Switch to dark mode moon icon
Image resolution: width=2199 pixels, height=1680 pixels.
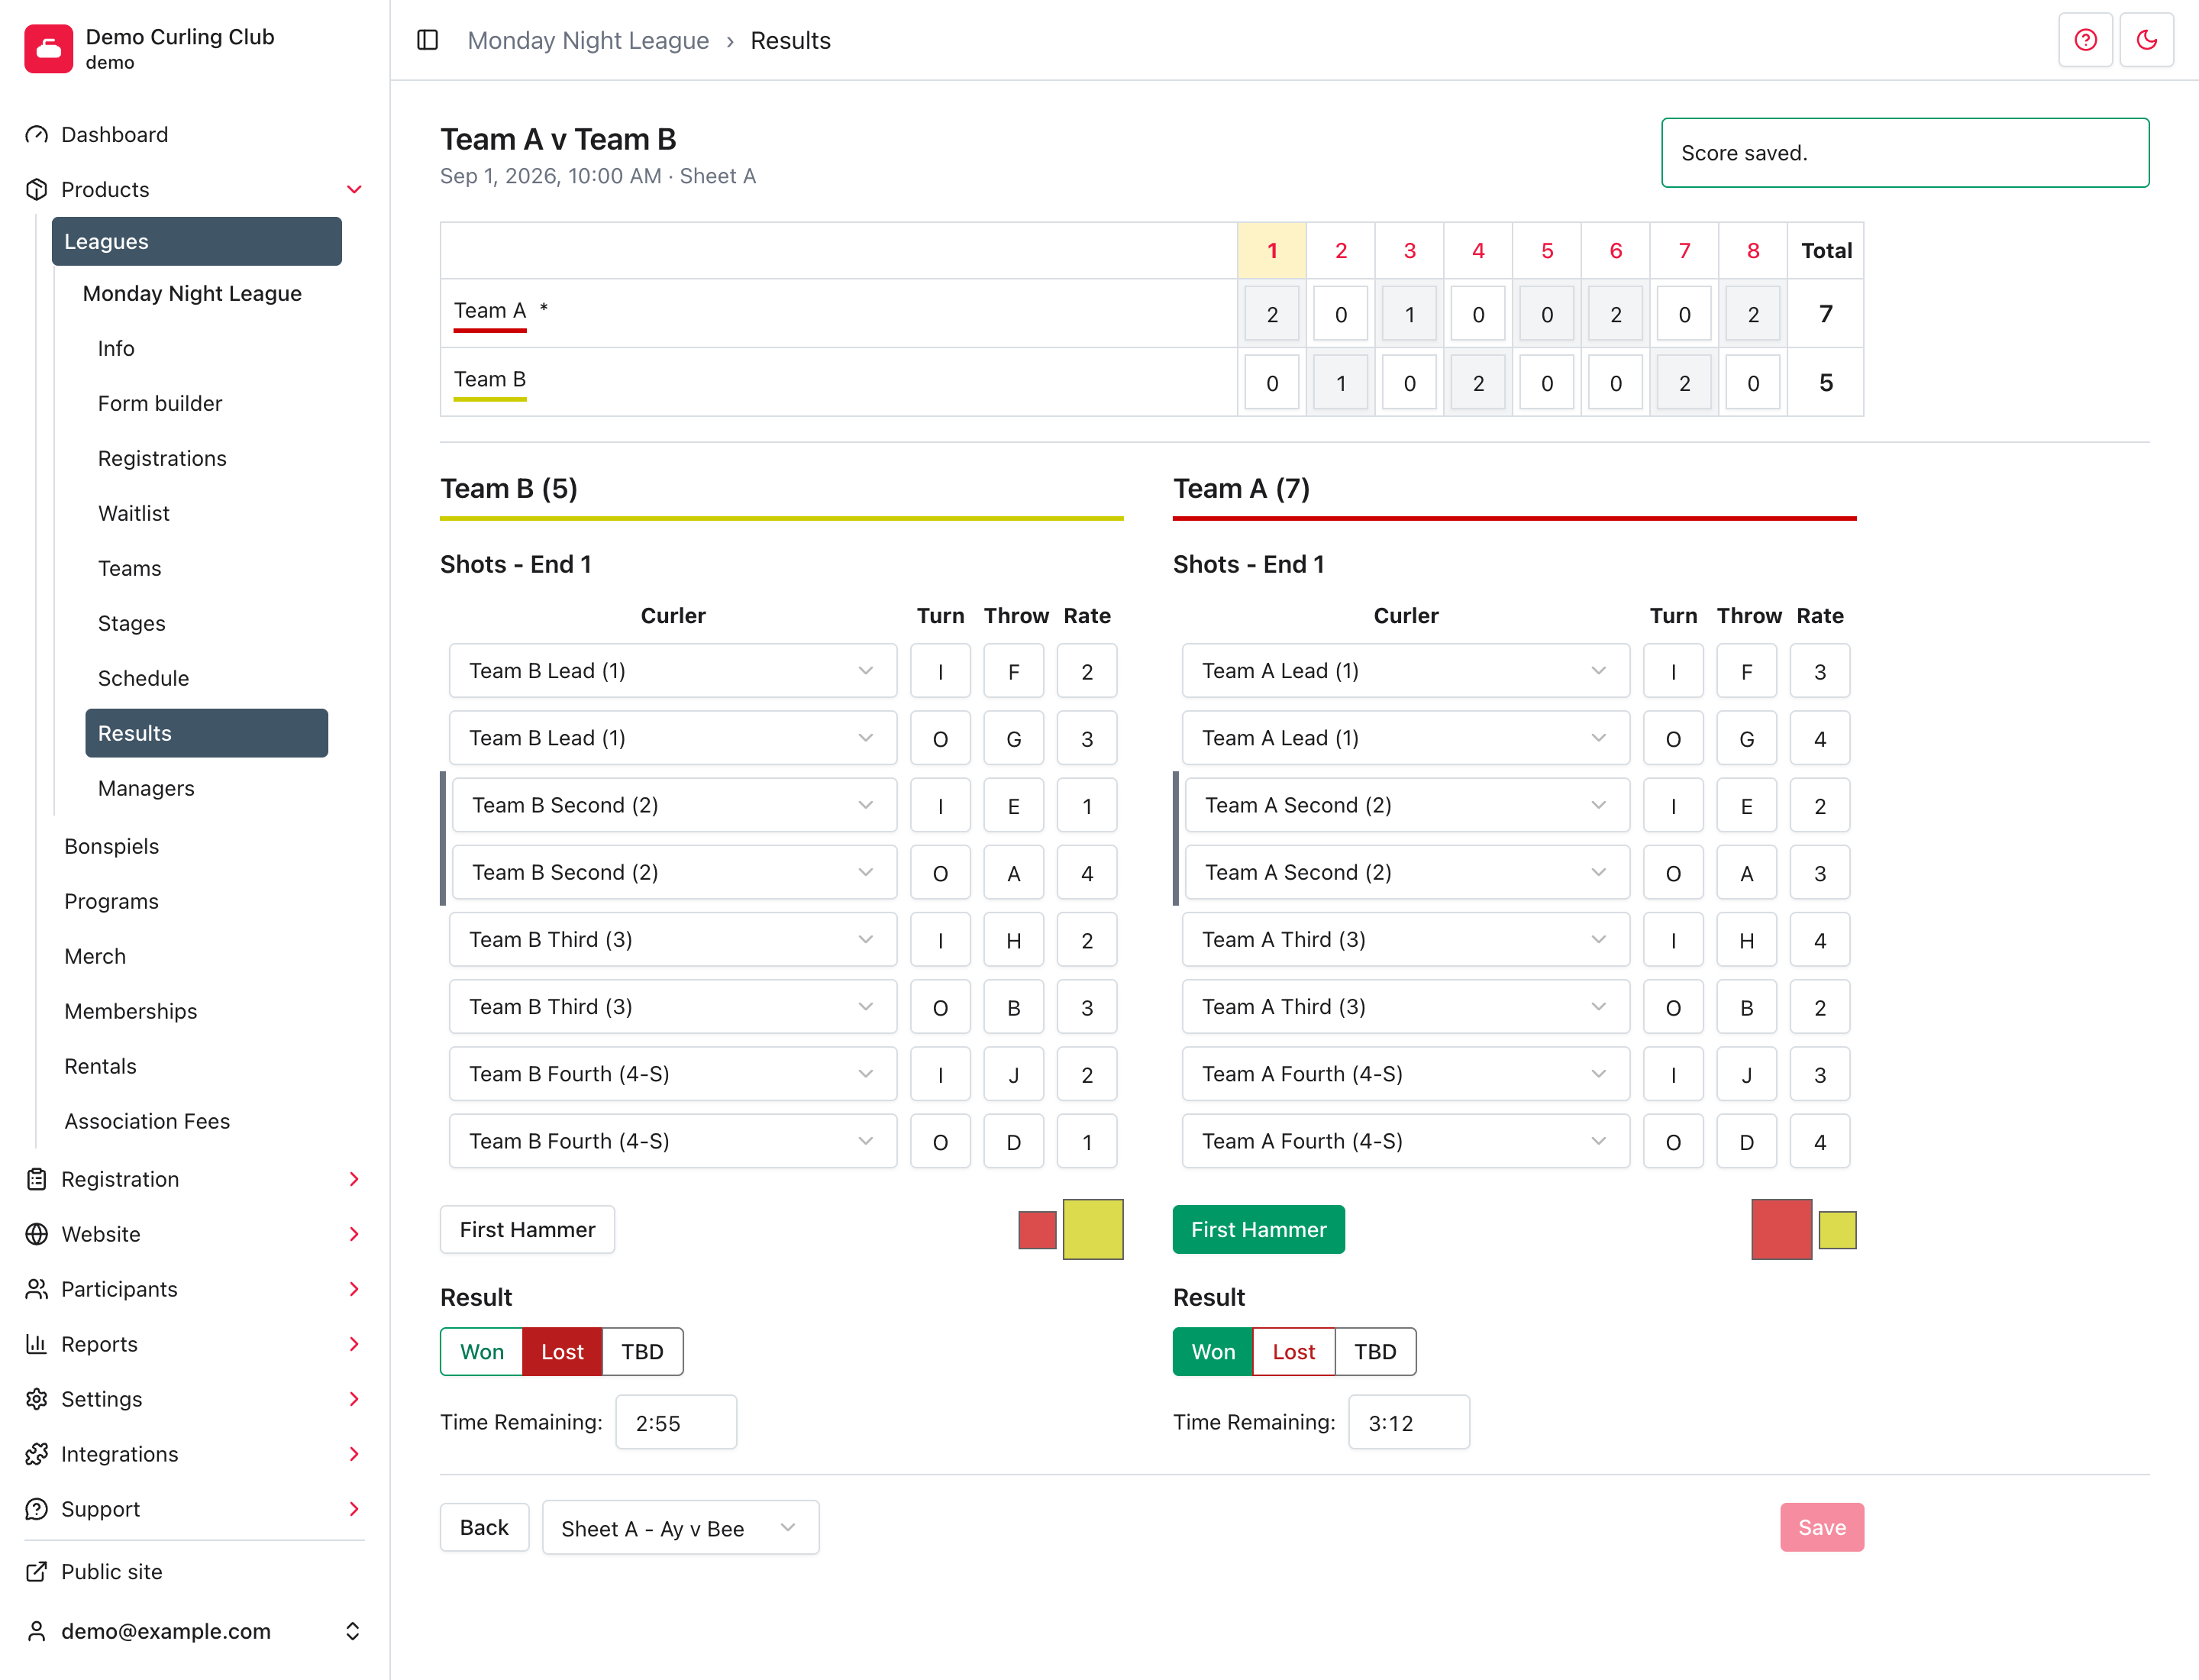coord(2146,40)
